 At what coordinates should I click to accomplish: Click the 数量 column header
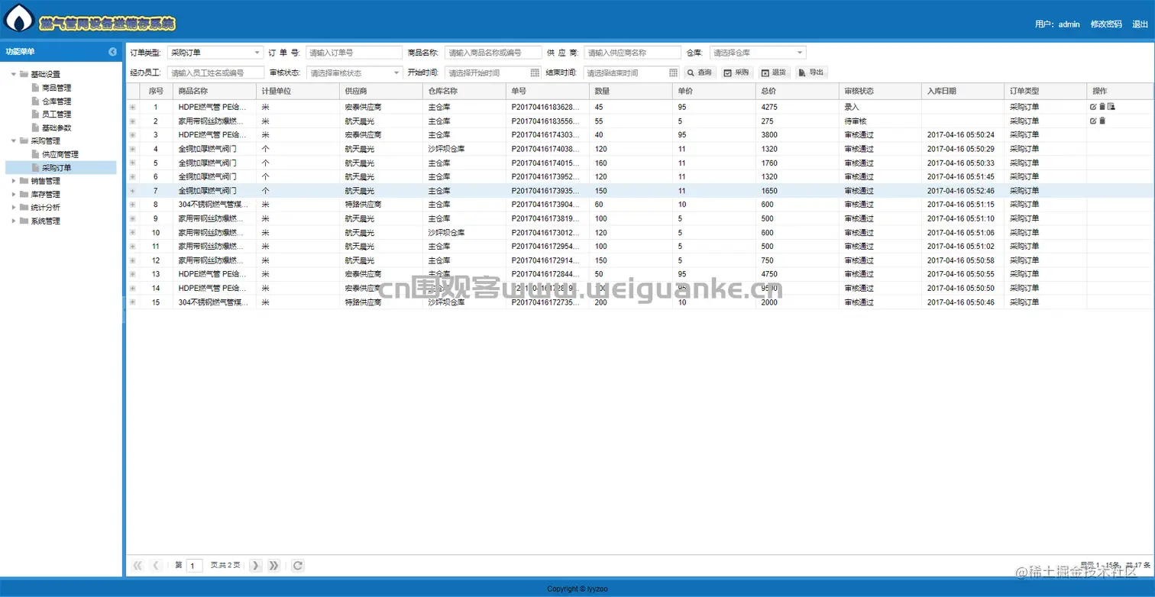pyautogui.click(x=630, y=90)
